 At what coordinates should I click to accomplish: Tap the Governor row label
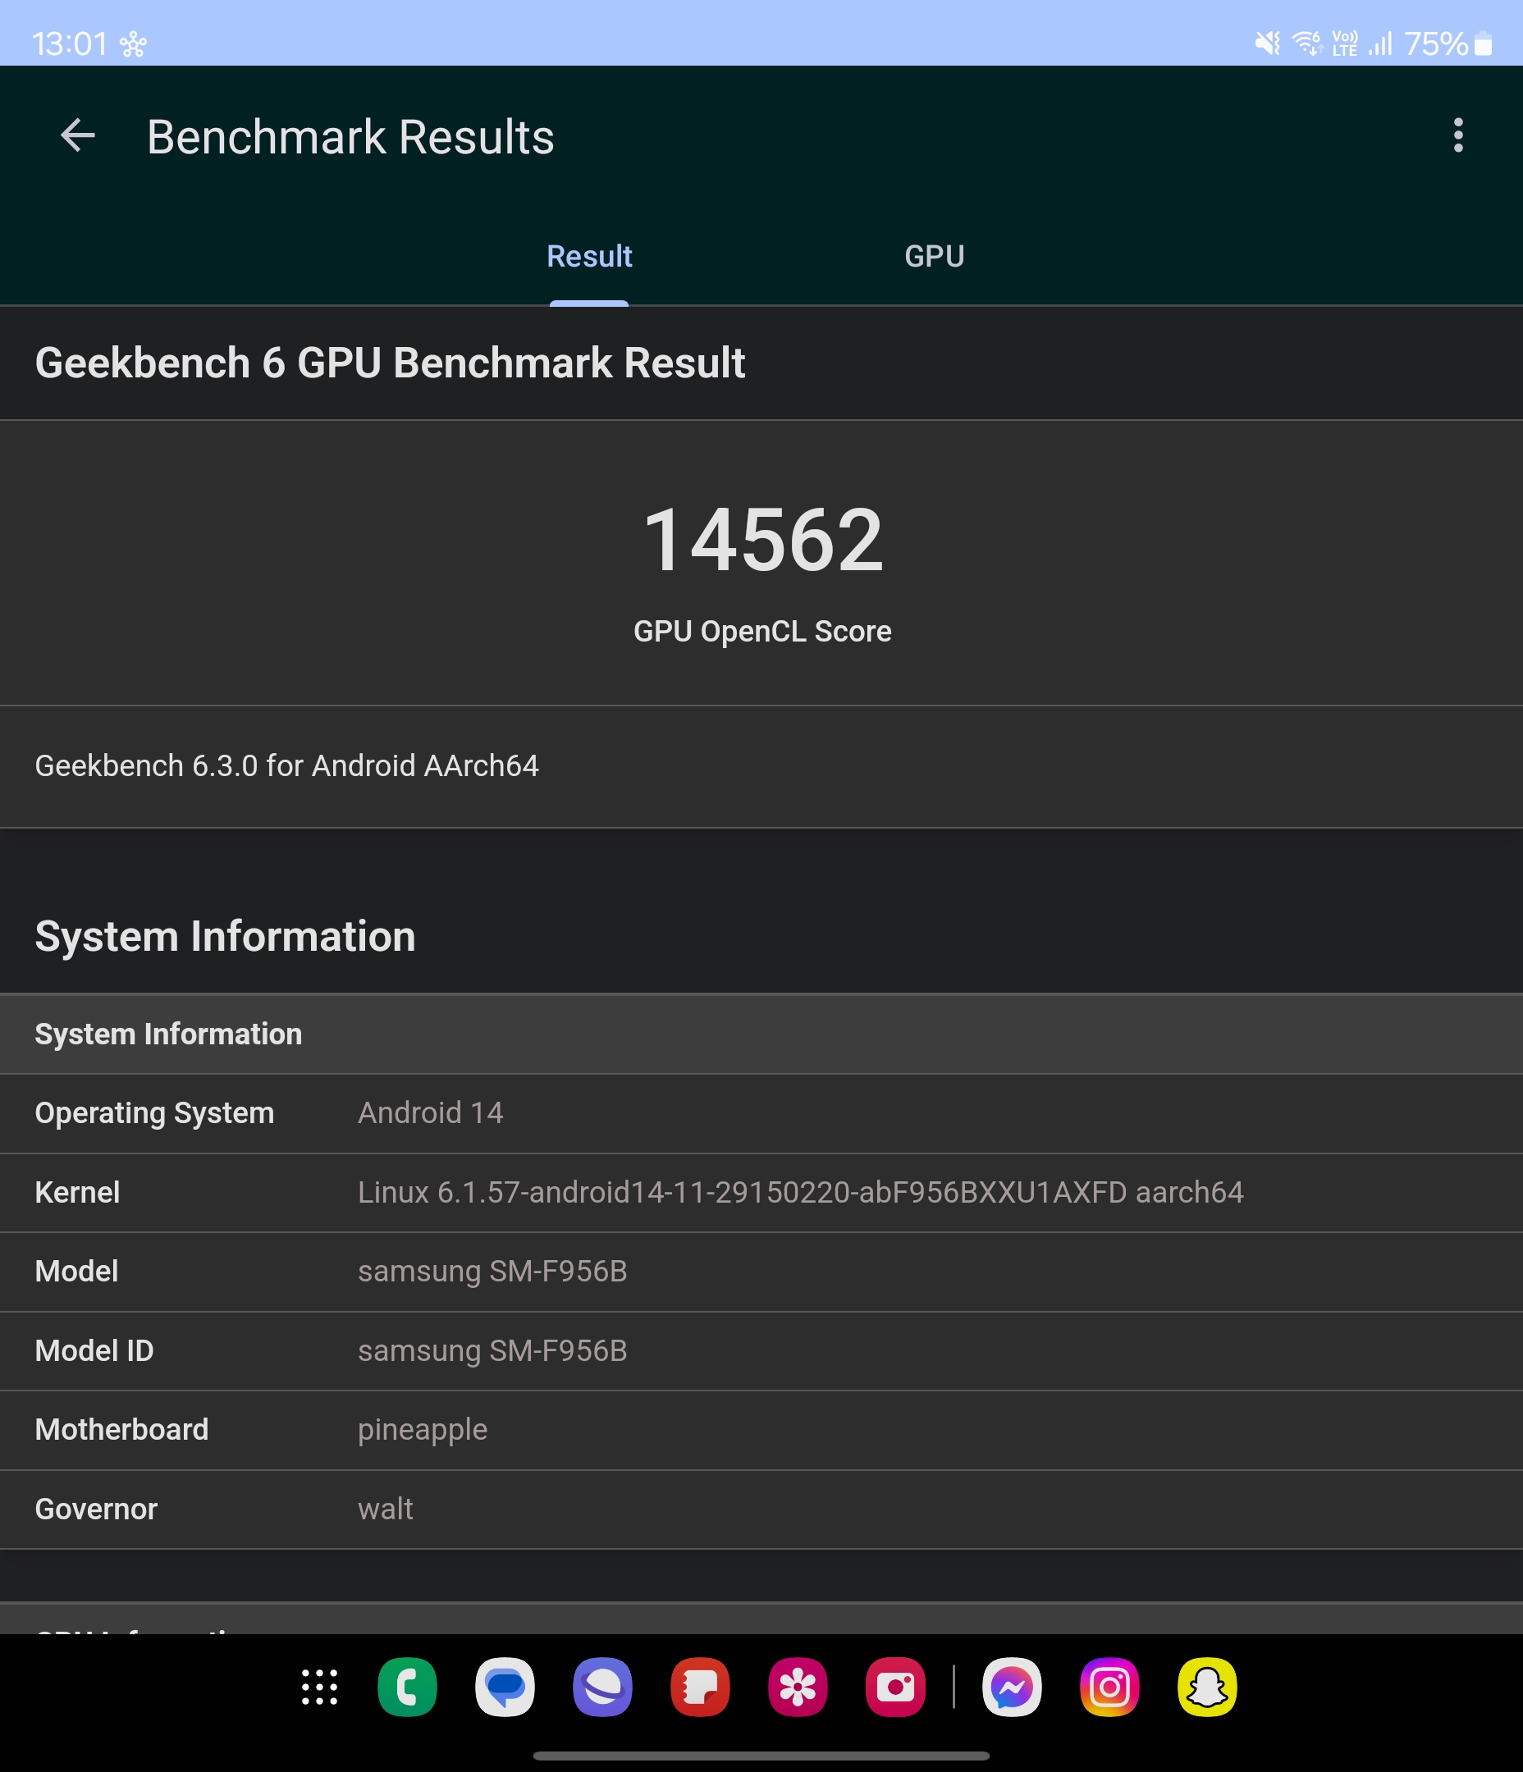[96, 1509]
